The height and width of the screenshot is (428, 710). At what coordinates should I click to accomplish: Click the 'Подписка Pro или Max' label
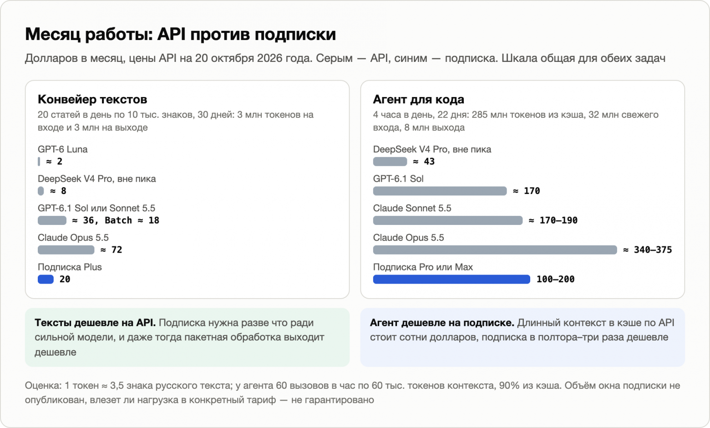tap(423, 267)
